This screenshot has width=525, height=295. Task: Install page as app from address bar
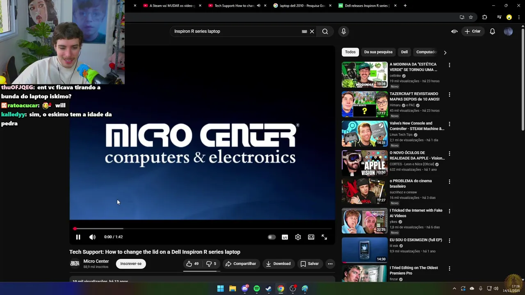pyautogui.click(x=462, y=17)
